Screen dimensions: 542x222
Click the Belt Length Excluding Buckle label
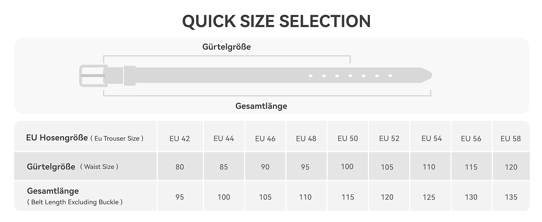(74, 202)
